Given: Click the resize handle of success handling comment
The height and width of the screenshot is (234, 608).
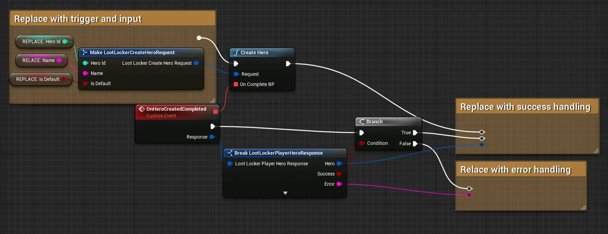Looking at the screenshot, I should coord(595,151).
